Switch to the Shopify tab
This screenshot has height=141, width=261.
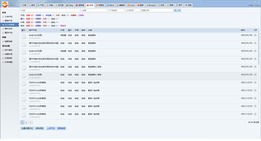(x=153, y=5)
